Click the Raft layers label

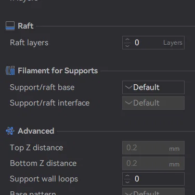(x=29, y=43)
